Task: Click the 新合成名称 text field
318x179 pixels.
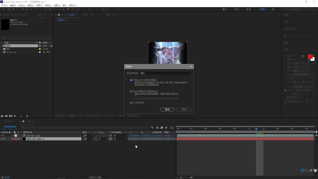Action: pyautogui.click(x=165, y=73)
